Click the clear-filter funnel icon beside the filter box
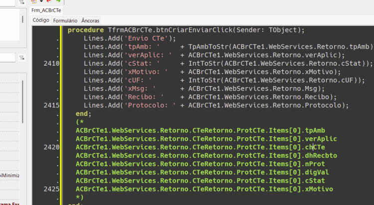 22,58
